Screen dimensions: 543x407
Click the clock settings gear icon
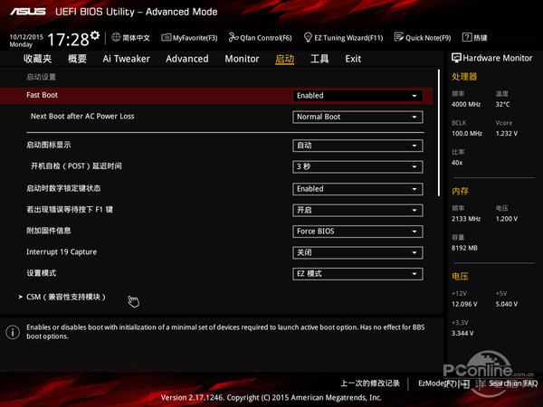95,35
